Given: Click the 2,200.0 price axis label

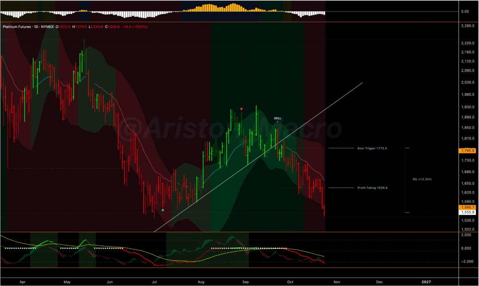Looking at the screenshot, I should [468, 43].
